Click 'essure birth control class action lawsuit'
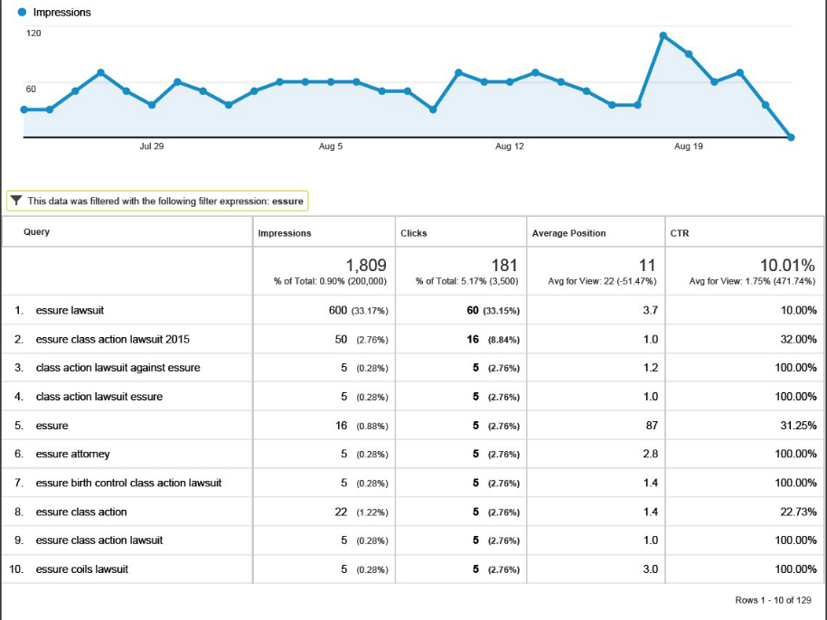The width and height of the screenshot is (827, 620). pyautogui.click(x=128, y=483)
